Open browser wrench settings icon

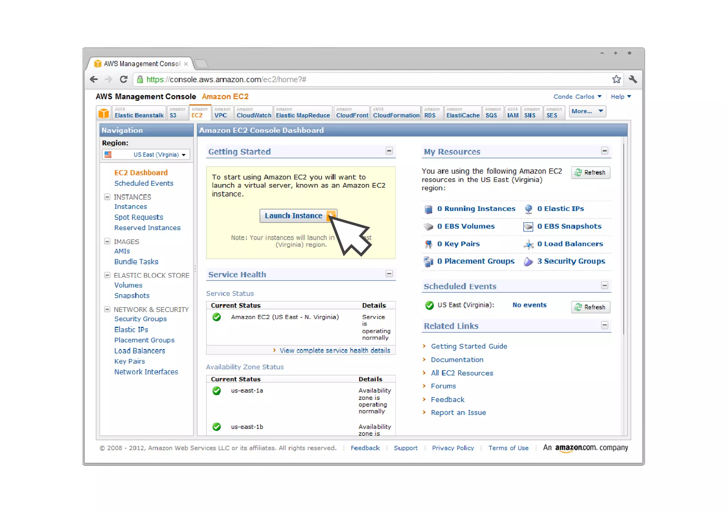tap(633, 79)
